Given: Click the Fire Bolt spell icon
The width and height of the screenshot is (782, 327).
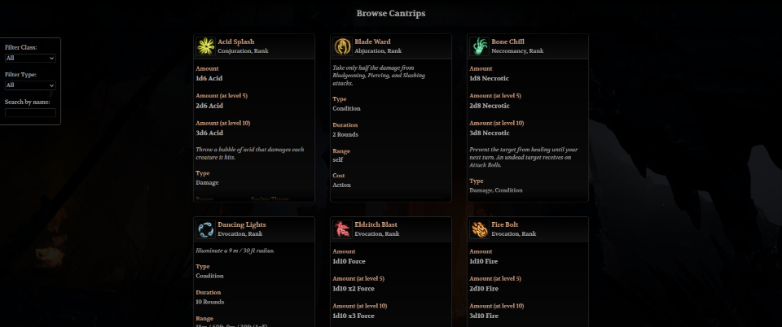Looking at the screenshot, I should [x=479, y=229].
